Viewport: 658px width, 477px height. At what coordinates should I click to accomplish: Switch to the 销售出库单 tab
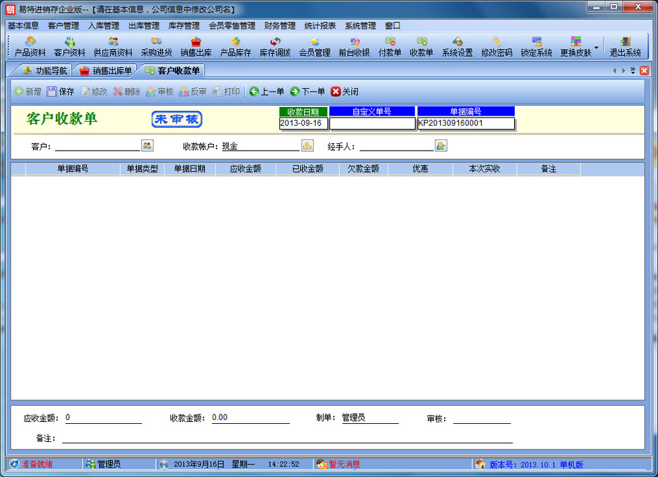(106, 71)
